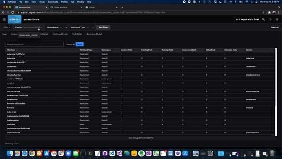Click the Group By None button
Screen dimensions: 282x159
[x=80, y=44]
